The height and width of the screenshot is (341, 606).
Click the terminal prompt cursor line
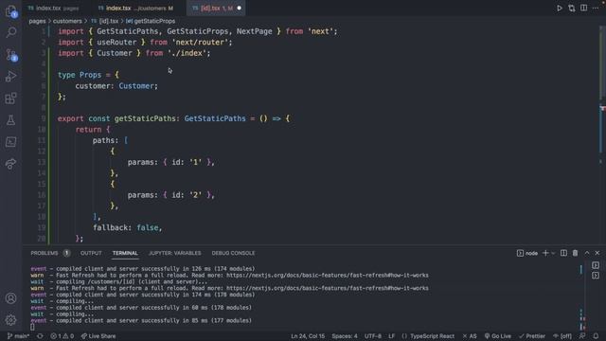pyautogui.click(x=32, y=327)
